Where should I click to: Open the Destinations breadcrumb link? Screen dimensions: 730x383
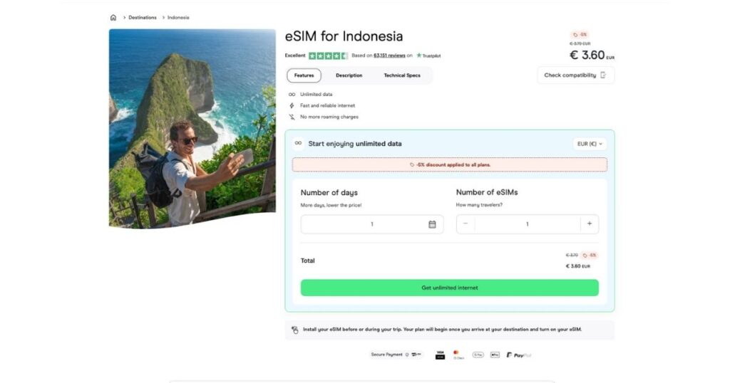click(143, 18)
